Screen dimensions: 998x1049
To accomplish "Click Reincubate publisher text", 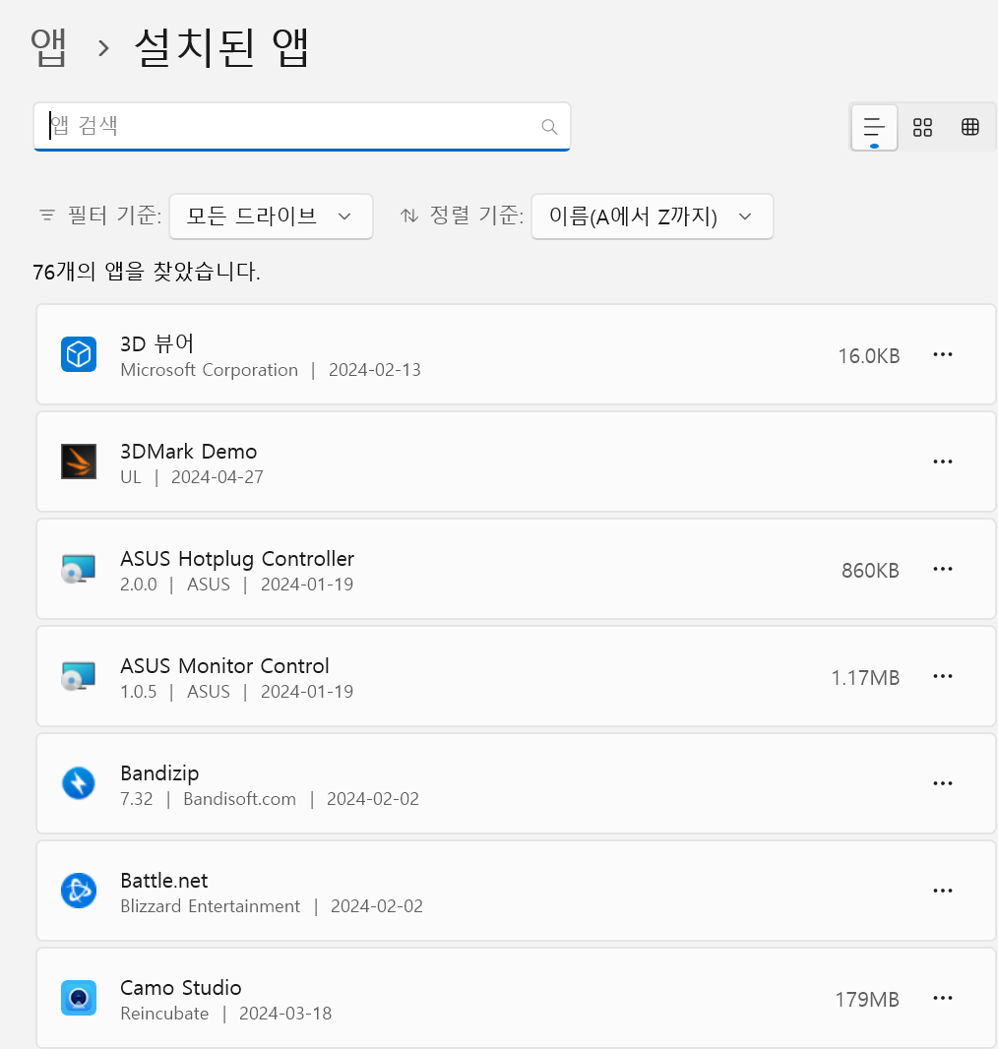I will 164,1014.
